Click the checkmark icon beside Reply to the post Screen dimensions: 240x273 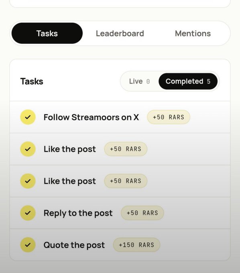pyautogui.click(x=28, y=213)
